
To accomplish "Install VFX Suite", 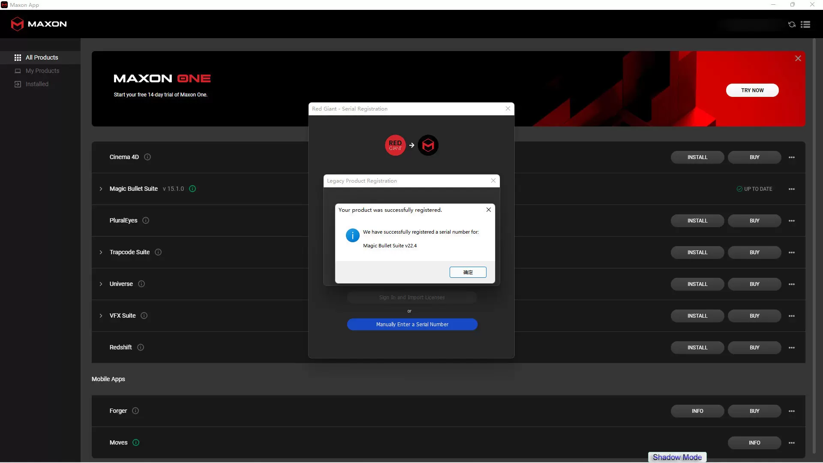I will [697, 316].
